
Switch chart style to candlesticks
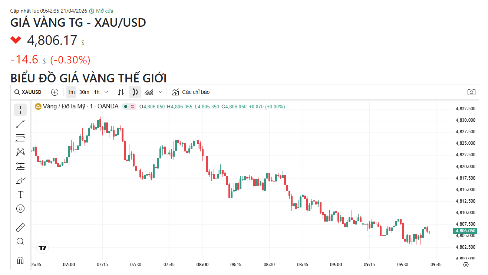pyautogui.click(x=135, y=92)
